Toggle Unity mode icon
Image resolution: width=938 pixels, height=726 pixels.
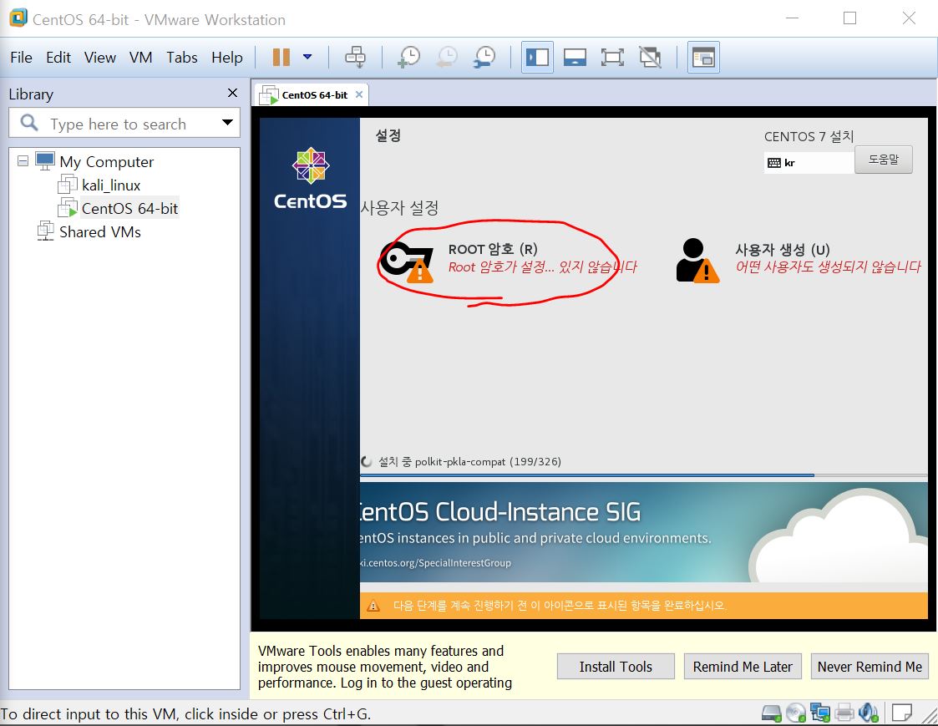pyautogui.click(x=651, y=58)
